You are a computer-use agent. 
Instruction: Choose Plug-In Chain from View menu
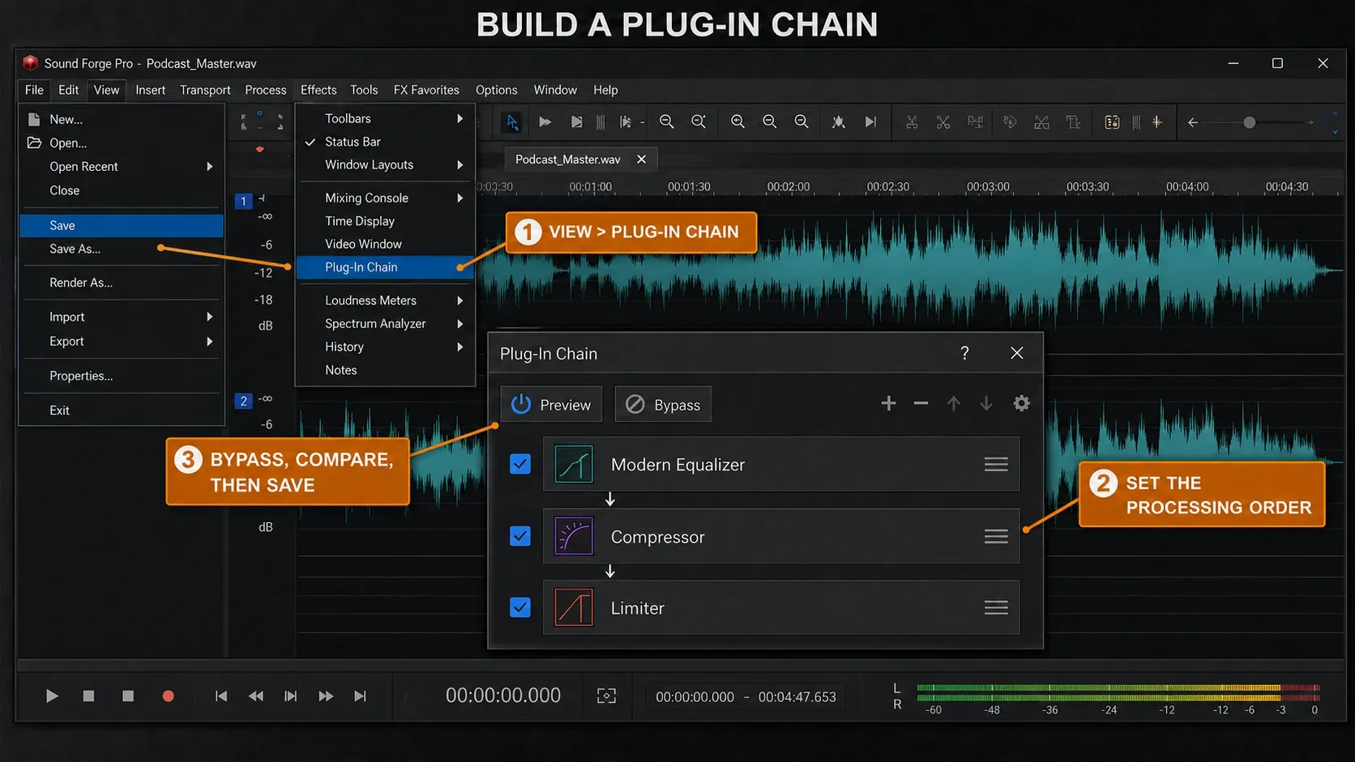(386, 267)
